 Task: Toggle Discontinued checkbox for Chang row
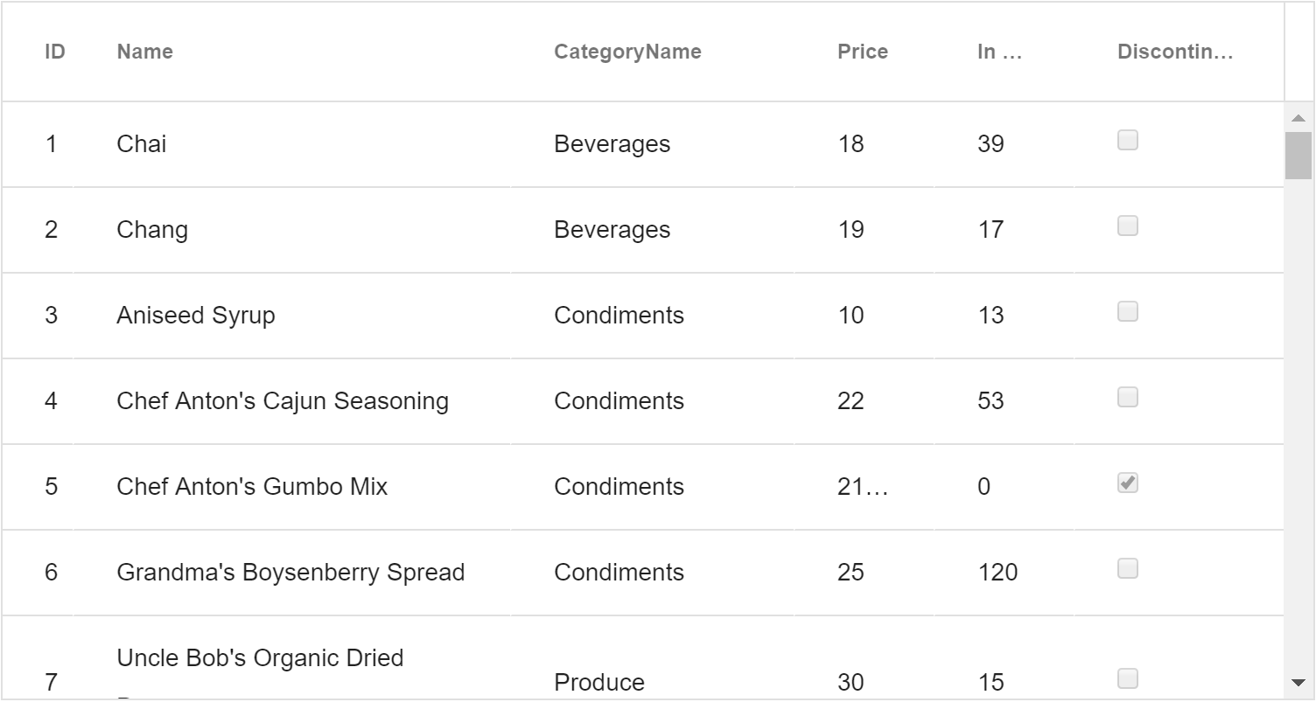tap(1128, 226)
